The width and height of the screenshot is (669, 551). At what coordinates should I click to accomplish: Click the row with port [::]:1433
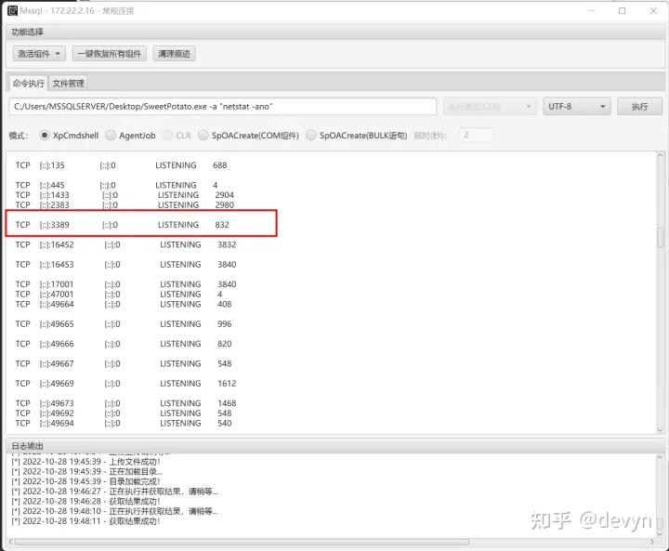coord(125,195)
